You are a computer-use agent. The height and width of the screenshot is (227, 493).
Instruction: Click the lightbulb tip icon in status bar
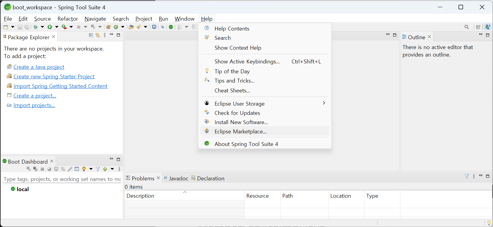(x=489, y=223)
